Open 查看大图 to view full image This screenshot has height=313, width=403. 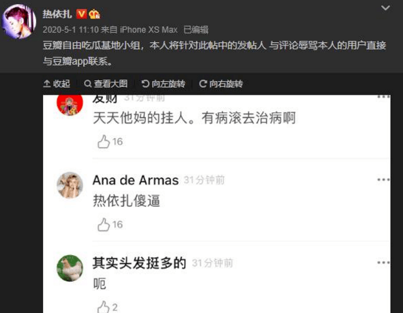coord(106,84)
